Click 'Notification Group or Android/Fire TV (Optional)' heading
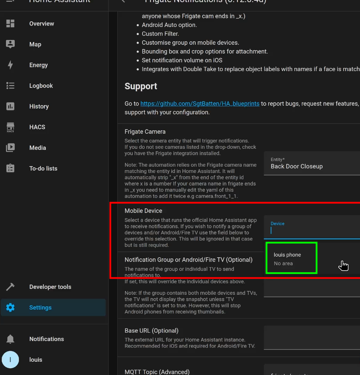 pyautogui.click(x=188, y=260)
